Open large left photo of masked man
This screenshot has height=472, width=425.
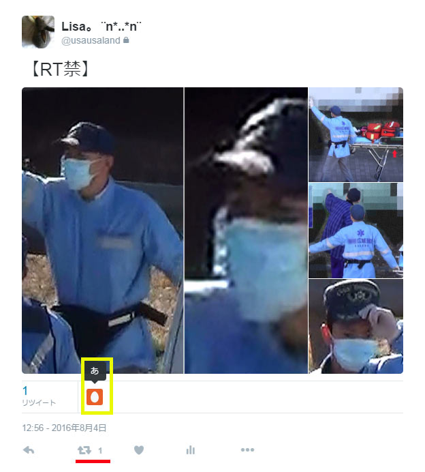[x=102, y=231]
